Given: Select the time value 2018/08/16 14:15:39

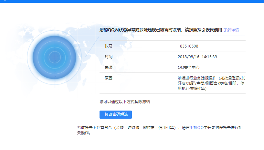Looking at the screenshot, I should pos(197,57).
